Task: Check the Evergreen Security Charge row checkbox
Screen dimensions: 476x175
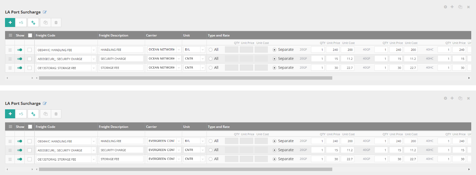Action: [29, 150]
